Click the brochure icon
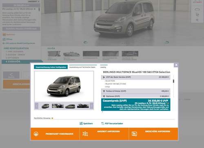Viewport: 204px width, 148px height. 134,134
